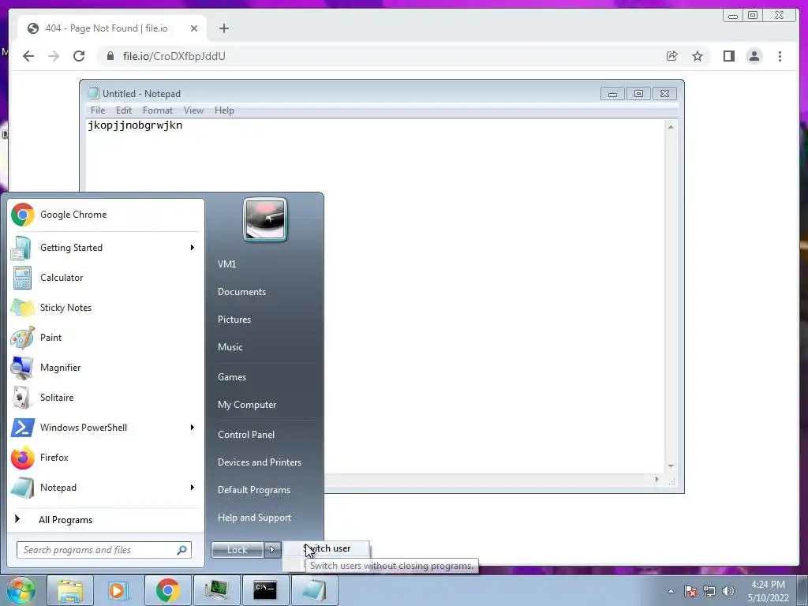Image resolution: width=808 pixels, height=606 pixels.
Task: Bookmark this tab with star icon
Action: click(x=698, y=56)
